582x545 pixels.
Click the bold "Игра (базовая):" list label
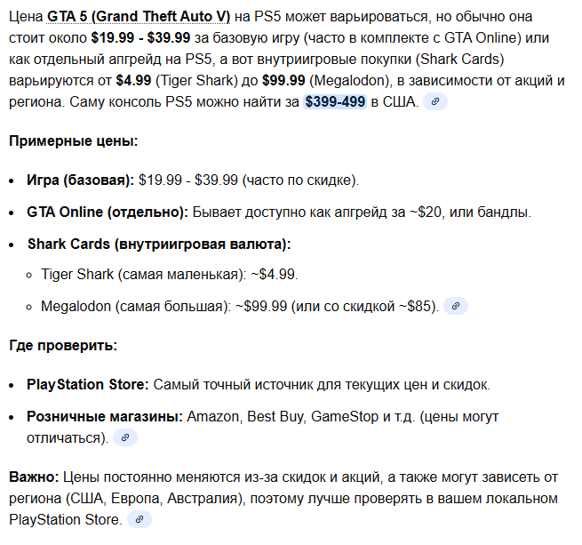(81, 180)
